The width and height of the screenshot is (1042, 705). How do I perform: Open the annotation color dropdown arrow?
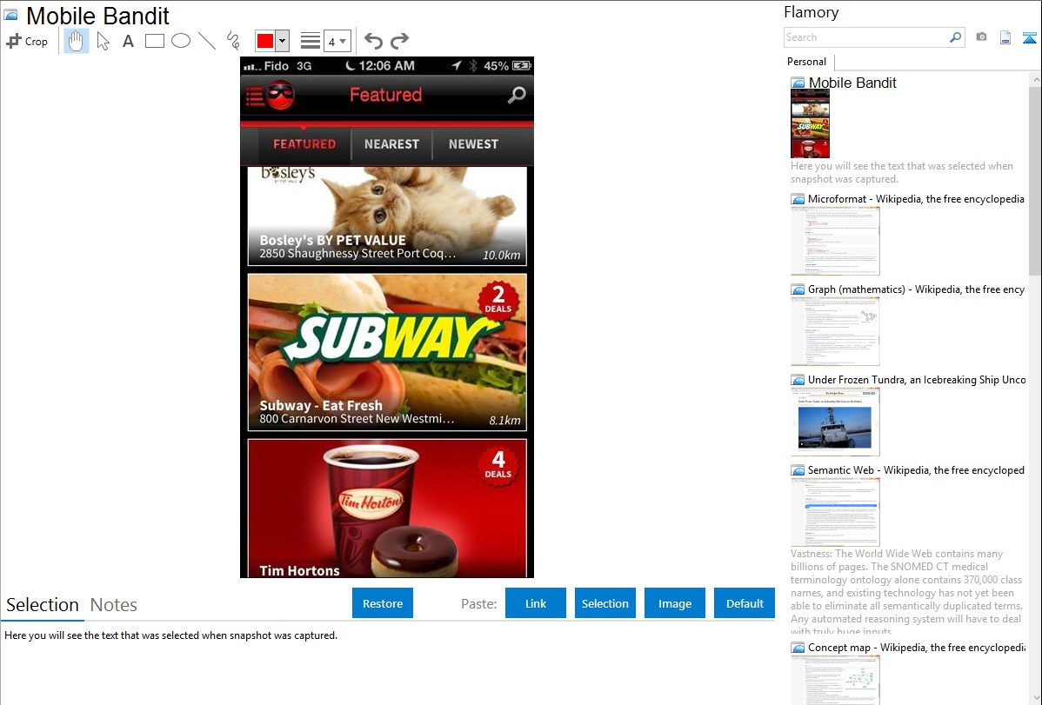283,41
